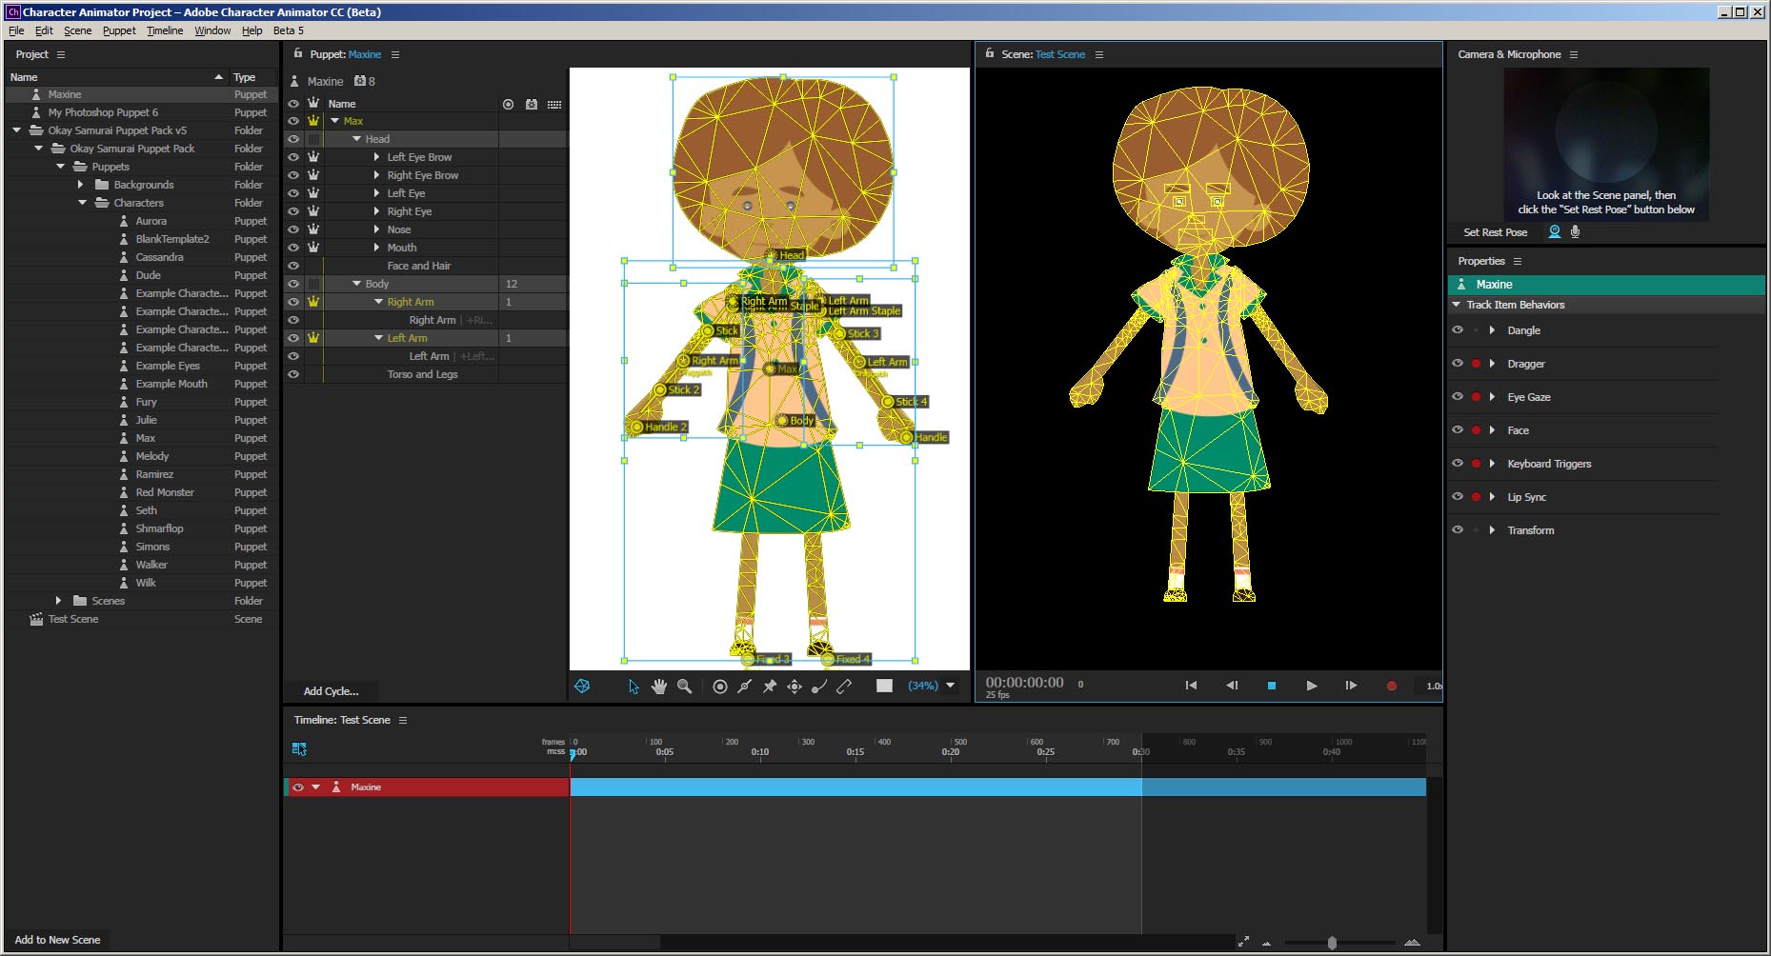
Task: Hide the Left Eye Brow layer
Action: 293,157
